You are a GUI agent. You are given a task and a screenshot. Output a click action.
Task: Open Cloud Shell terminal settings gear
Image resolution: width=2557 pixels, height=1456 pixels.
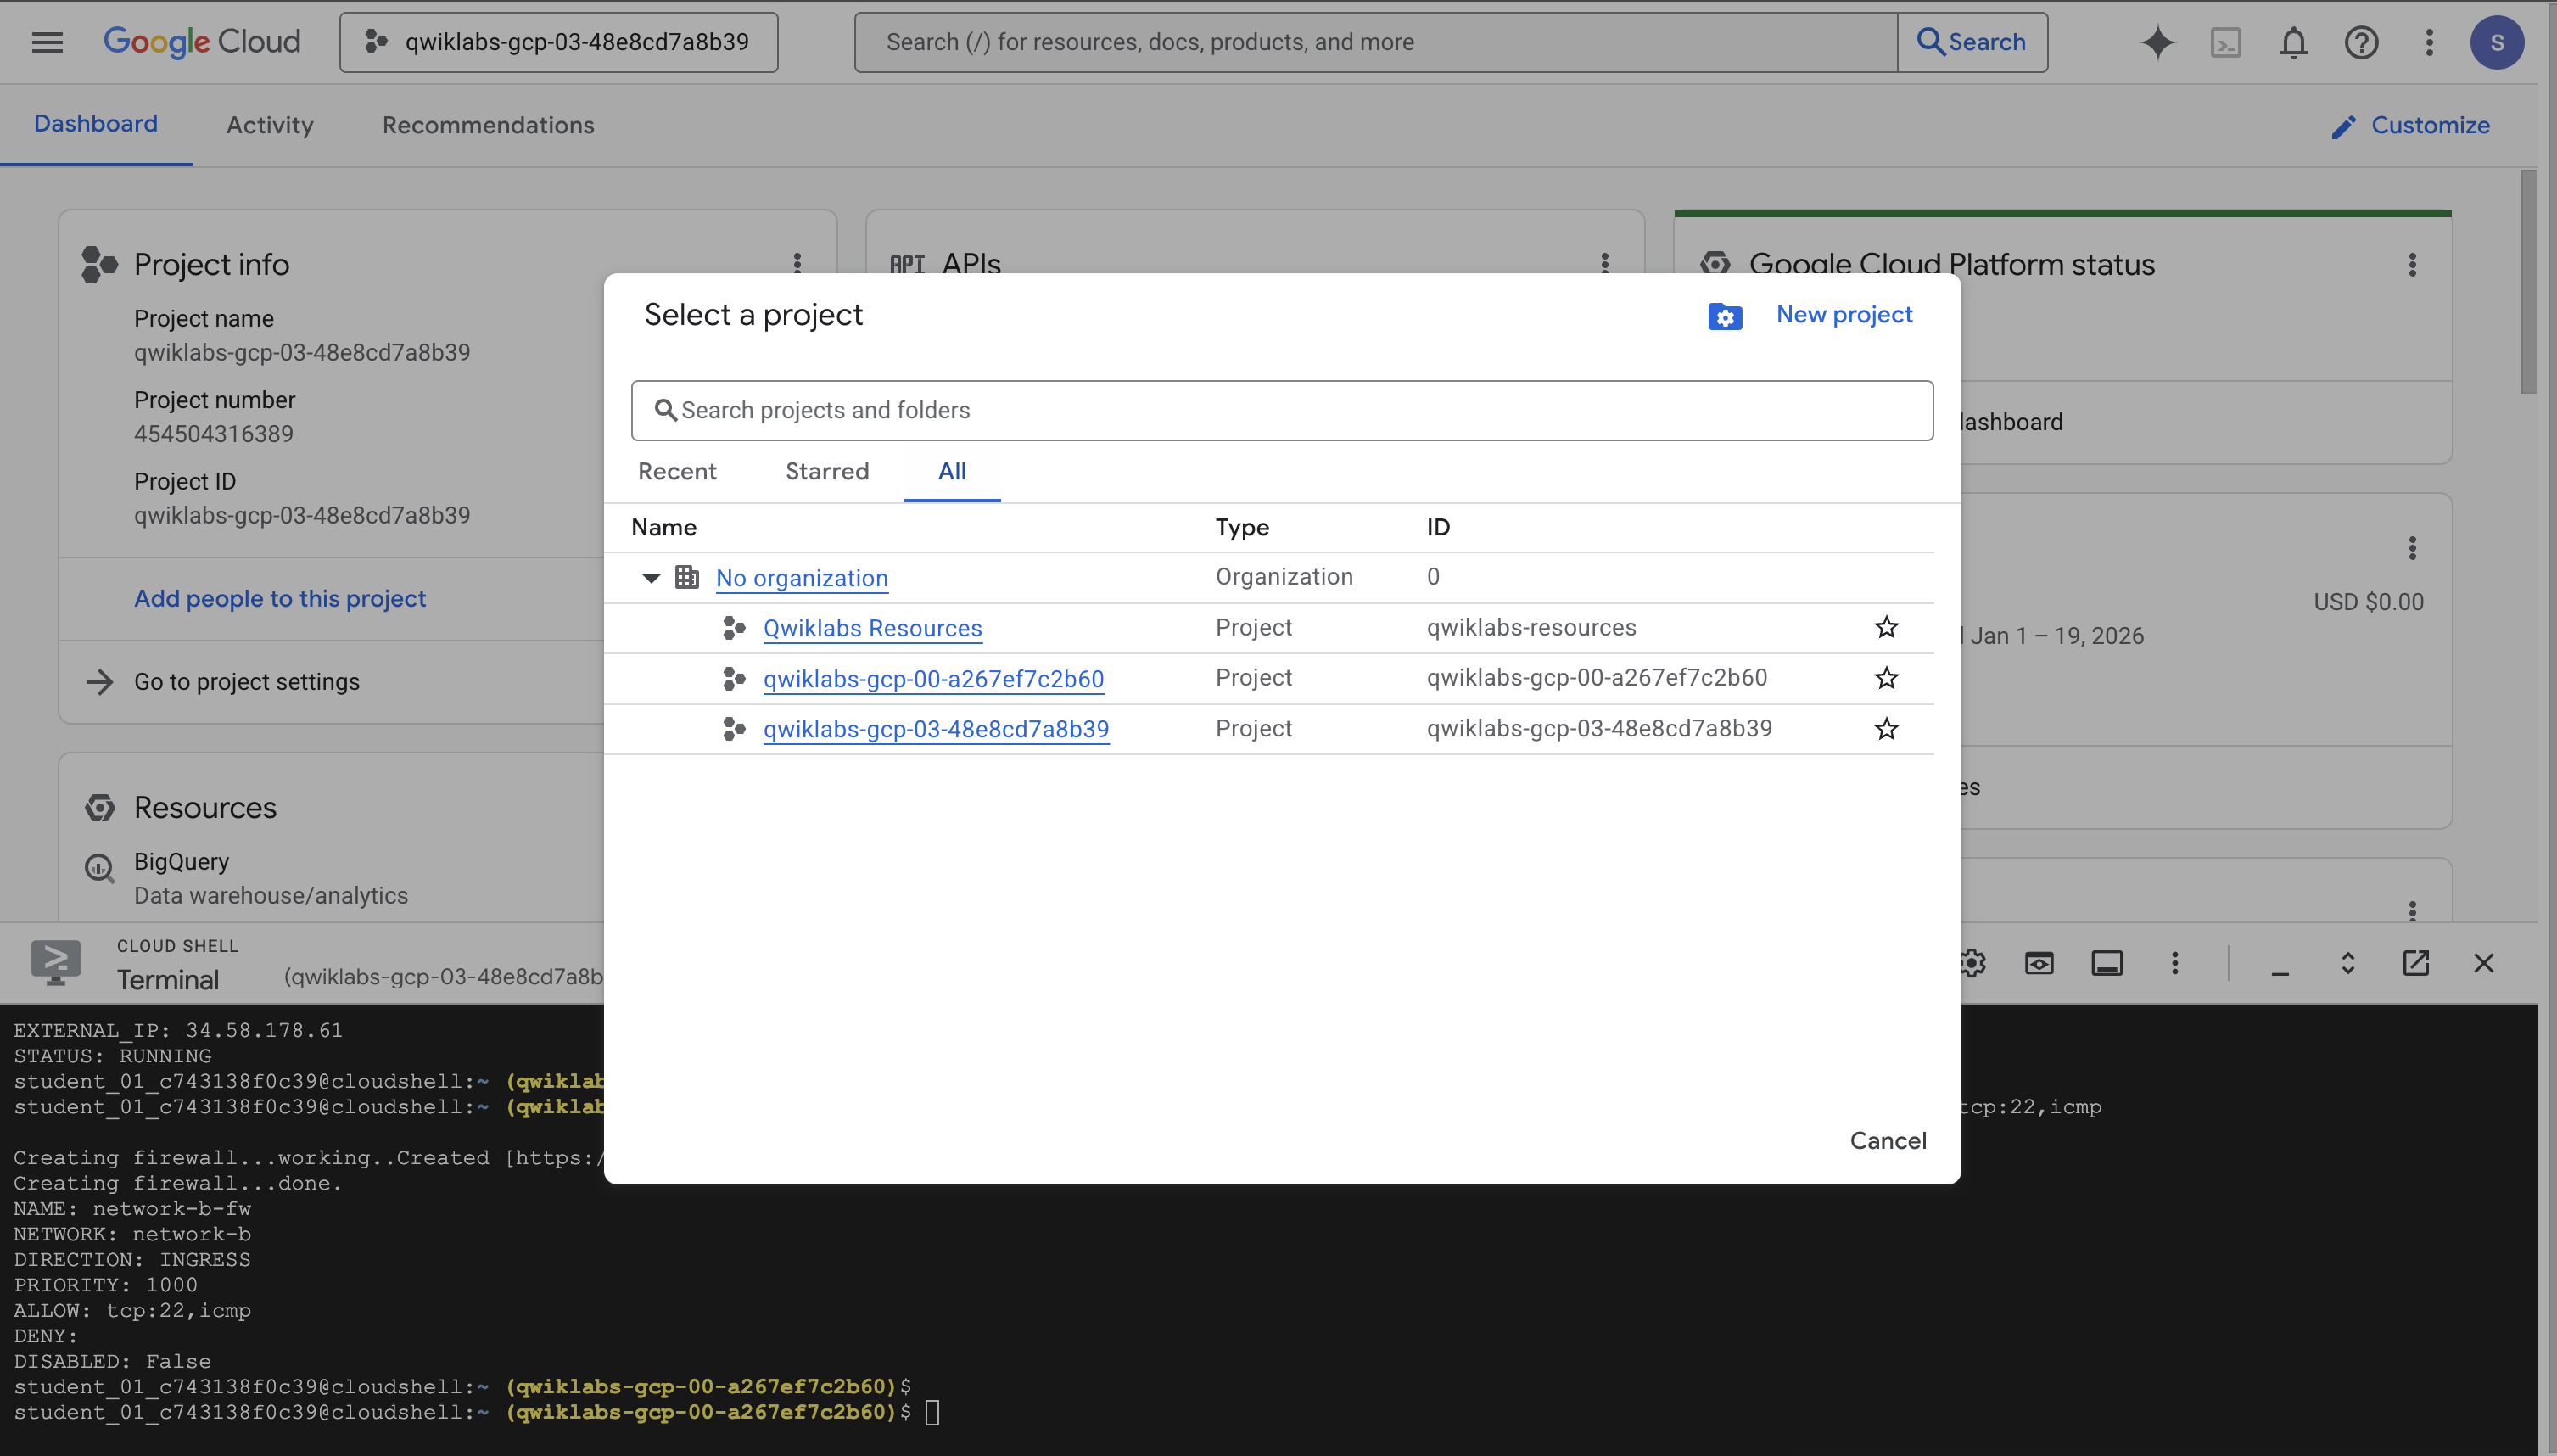point(1973,963)
